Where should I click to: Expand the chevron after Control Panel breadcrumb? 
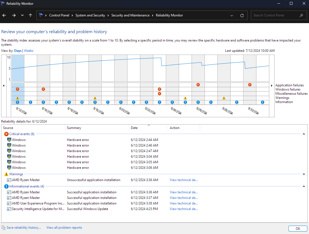(72, 15)
